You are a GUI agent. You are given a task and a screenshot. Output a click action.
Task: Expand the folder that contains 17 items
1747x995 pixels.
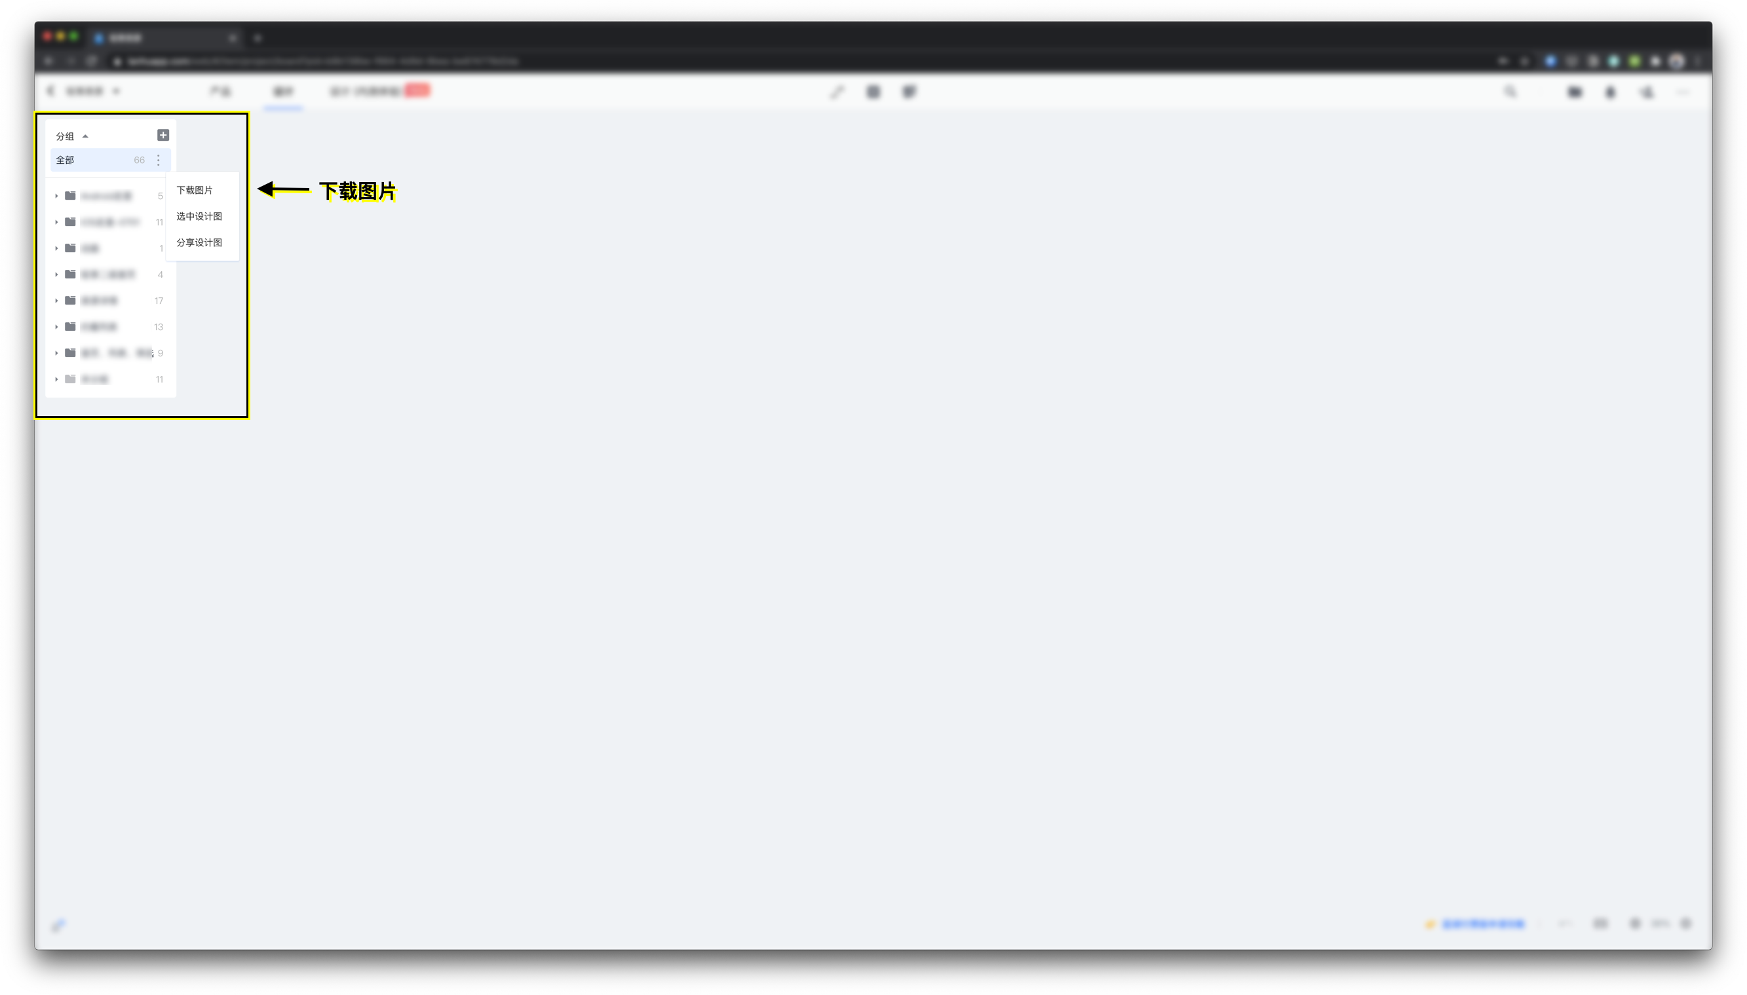point(56,301)
